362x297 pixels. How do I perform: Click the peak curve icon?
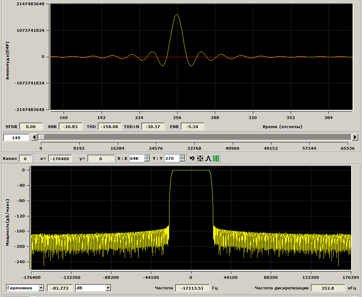(208, 158)
